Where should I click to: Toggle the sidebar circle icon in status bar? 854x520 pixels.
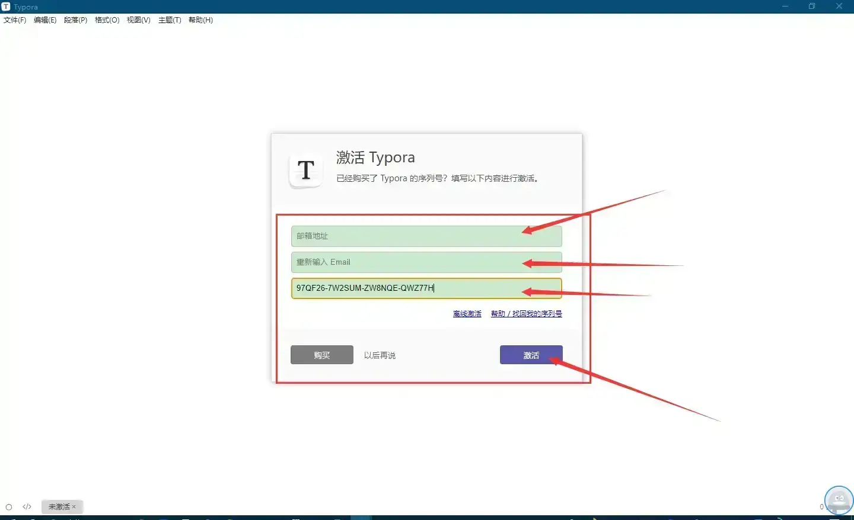[9, 507]
